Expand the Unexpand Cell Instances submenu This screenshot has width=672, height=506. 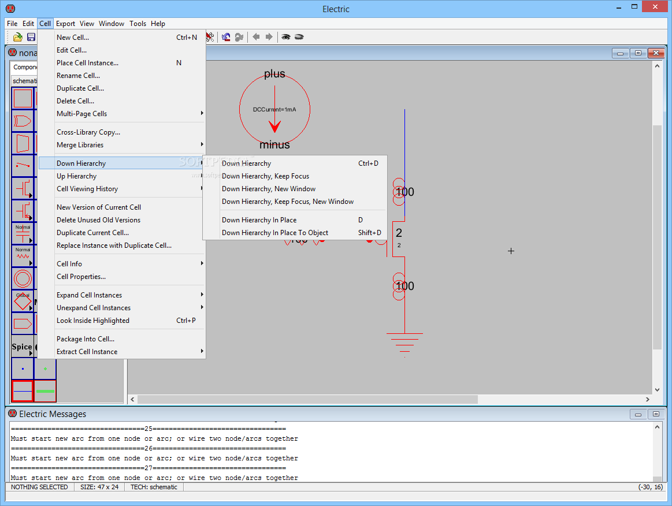[x=130, y=308]
